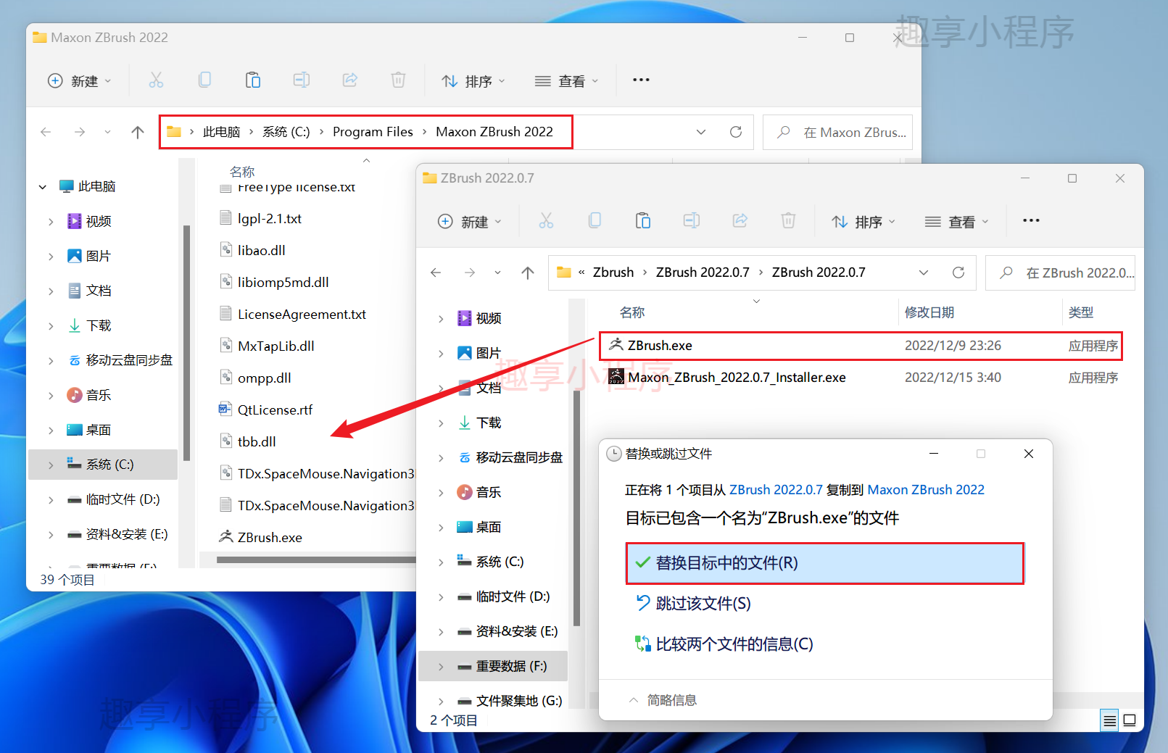
Task: Choose 比较两个文件的信息(C)
Action: pos(724,644)
